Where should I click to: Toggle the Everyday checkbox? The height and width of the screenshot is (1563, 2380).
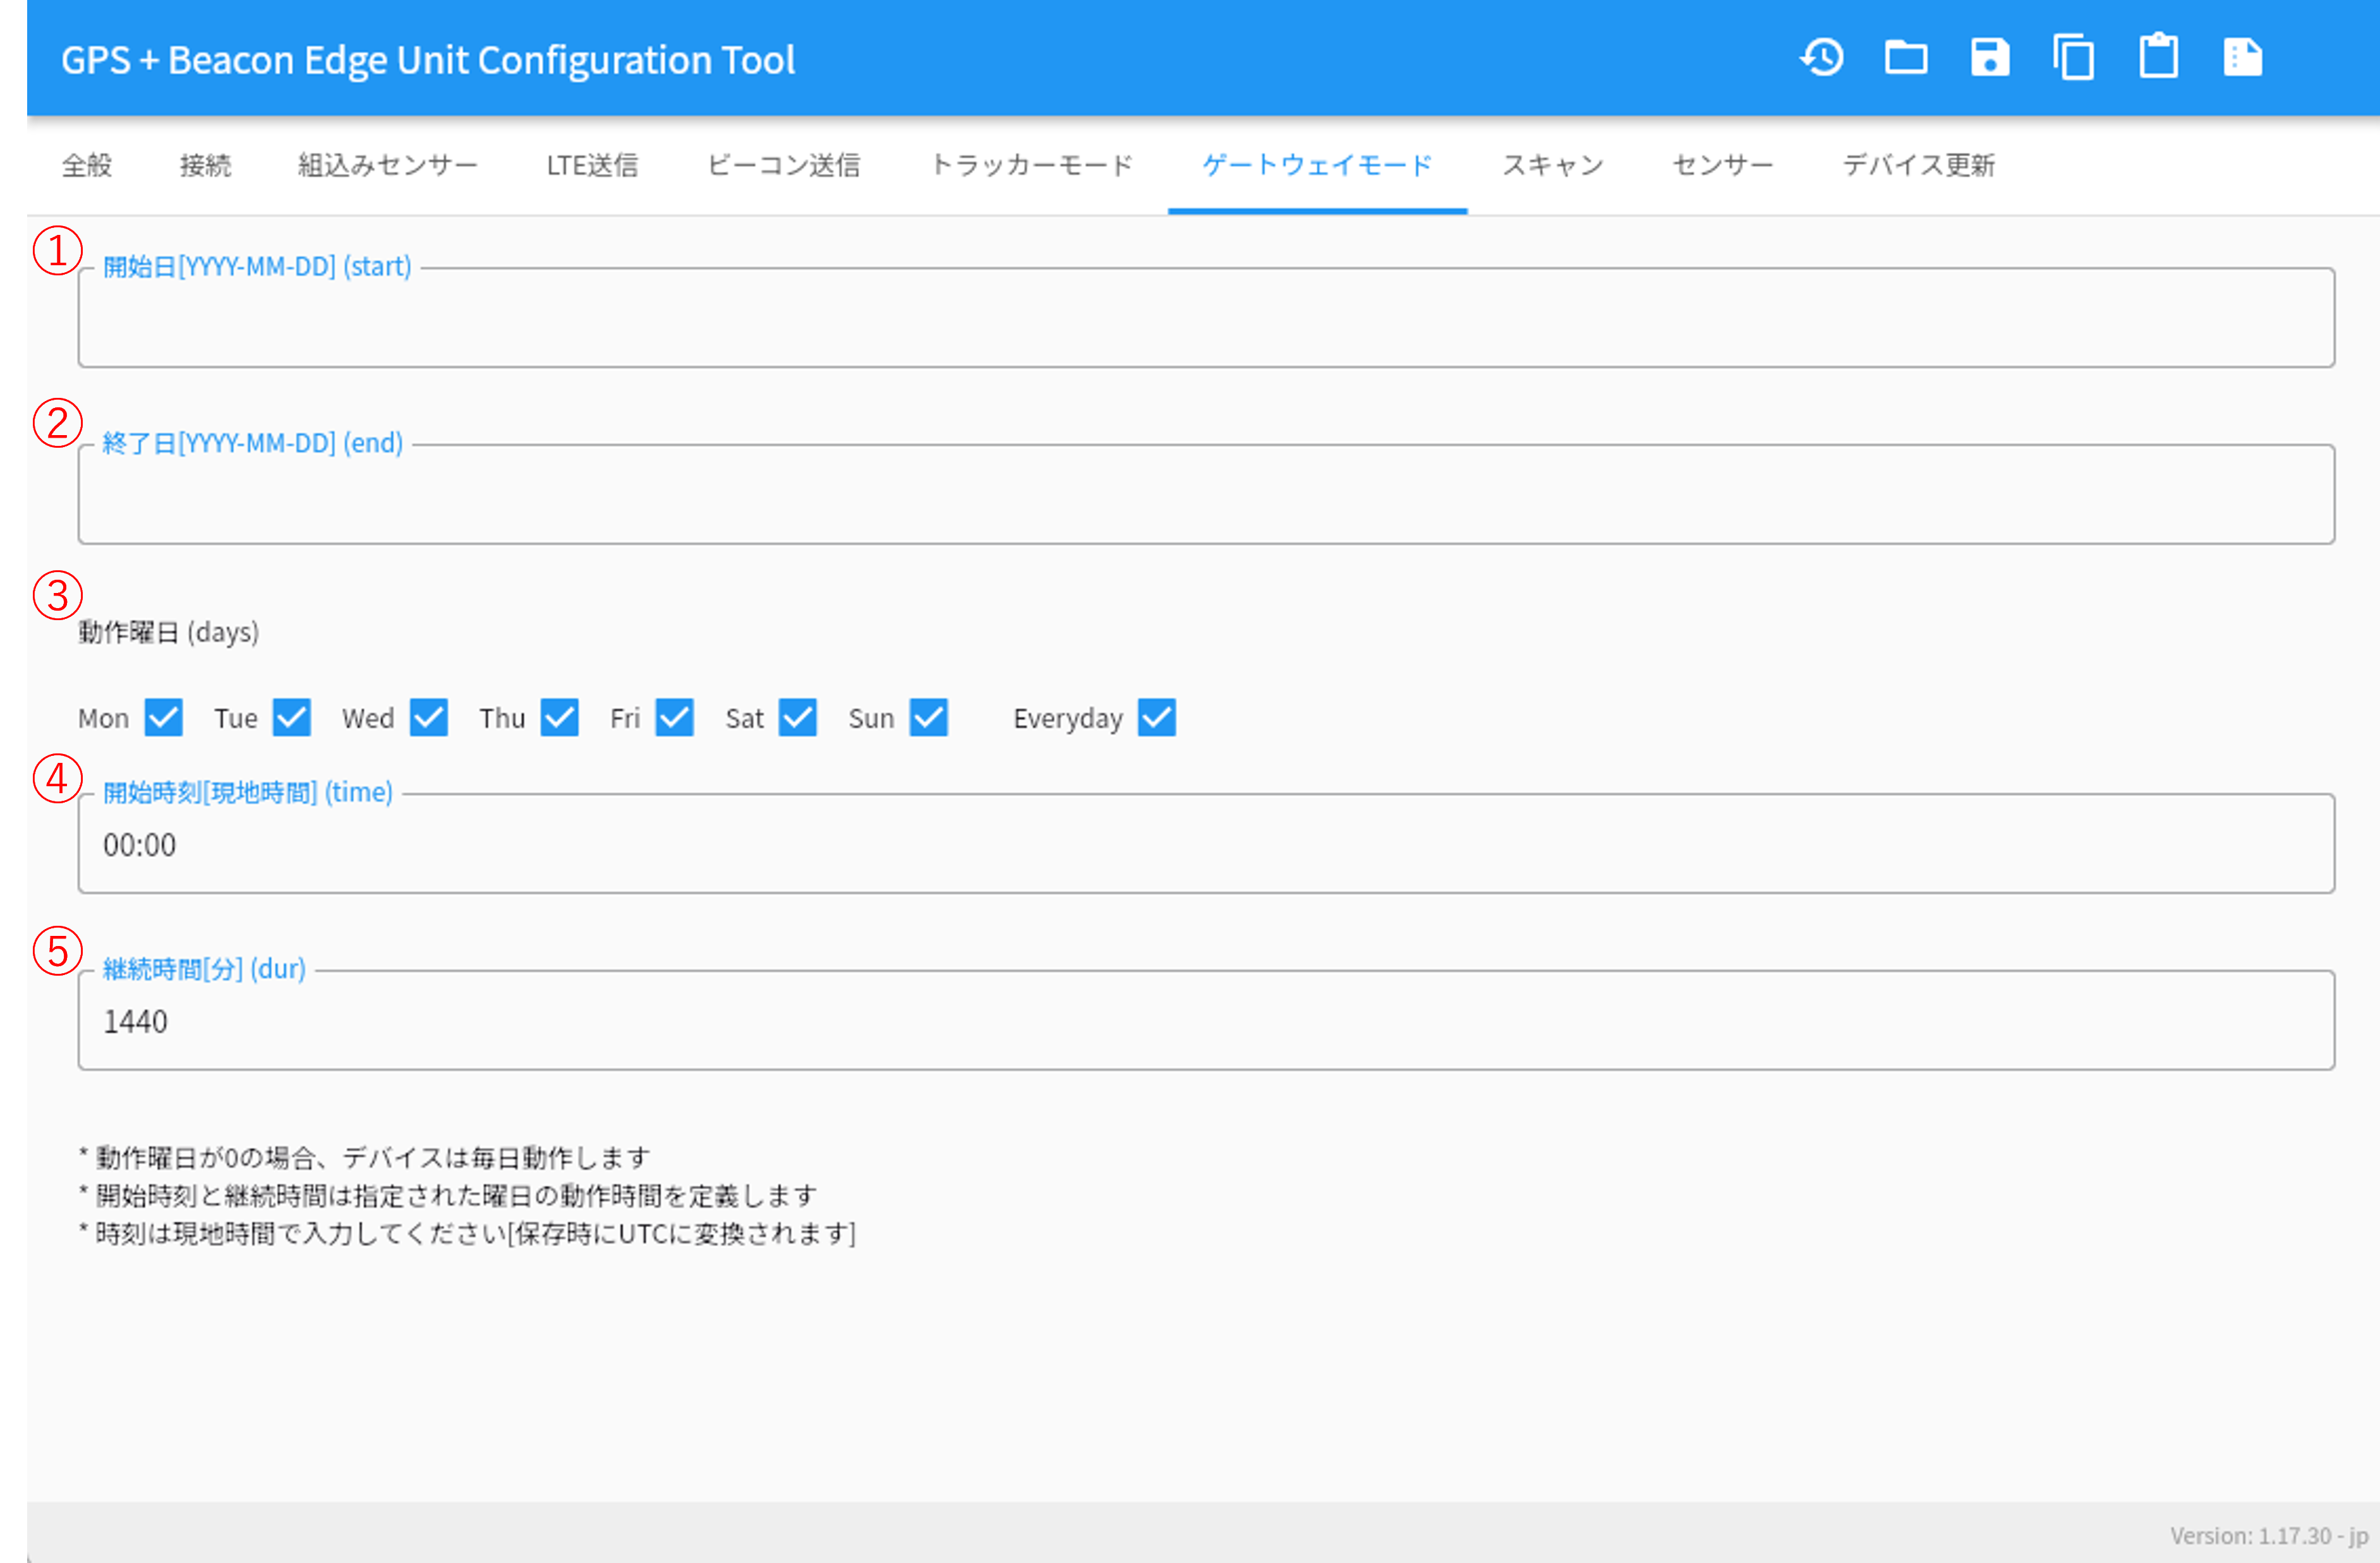tap(1157, 717)
